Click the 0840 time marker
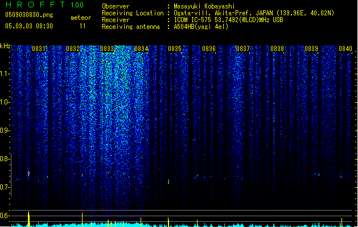Viewport: 358px width, 227px height. (x=345, y=49)
